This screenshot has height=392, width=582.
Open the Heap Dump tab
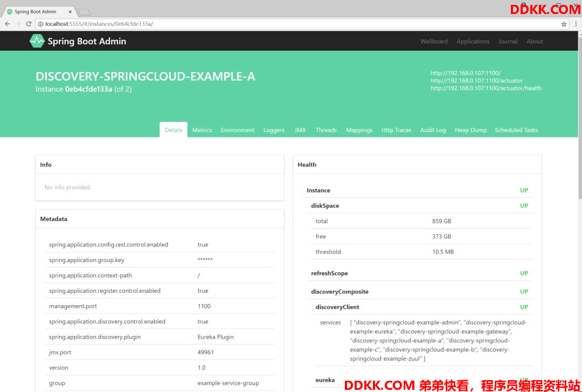click(x=470, y=129)
